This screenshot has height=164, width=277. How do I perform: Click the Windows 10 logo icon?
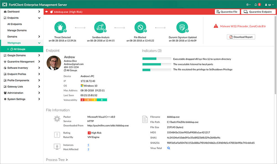[x=82, y=86]
